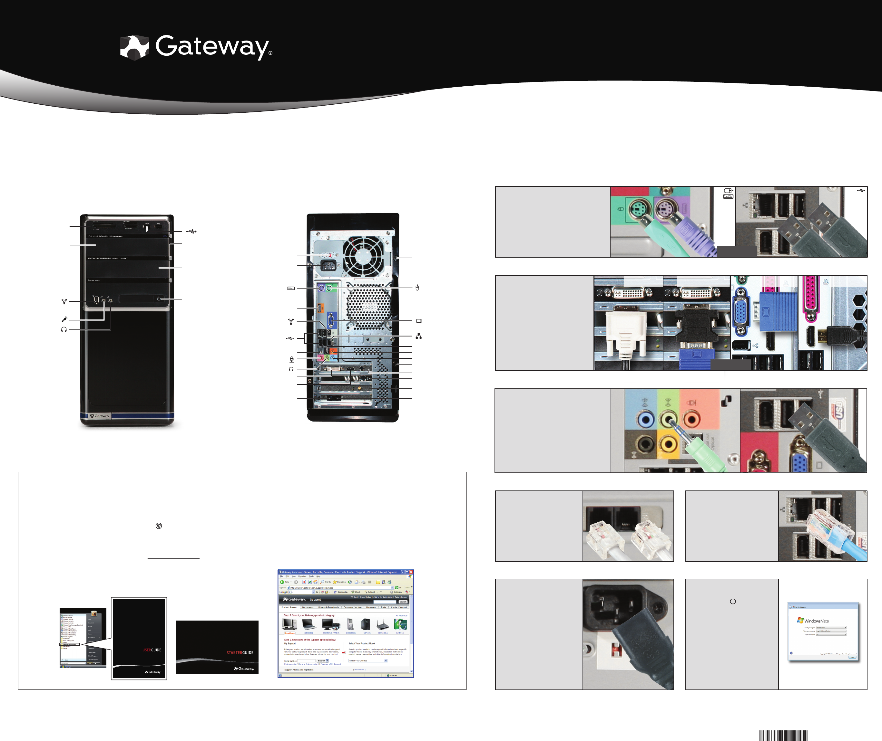The image size is (882, 741).
Task: Click the microphone icon left of front tower
Action: [x=64, y=319]
